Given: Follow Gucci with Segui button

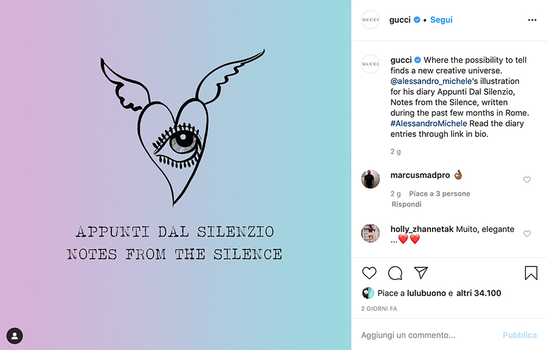Looking at the screenshot, I should [x=441, y=19].
